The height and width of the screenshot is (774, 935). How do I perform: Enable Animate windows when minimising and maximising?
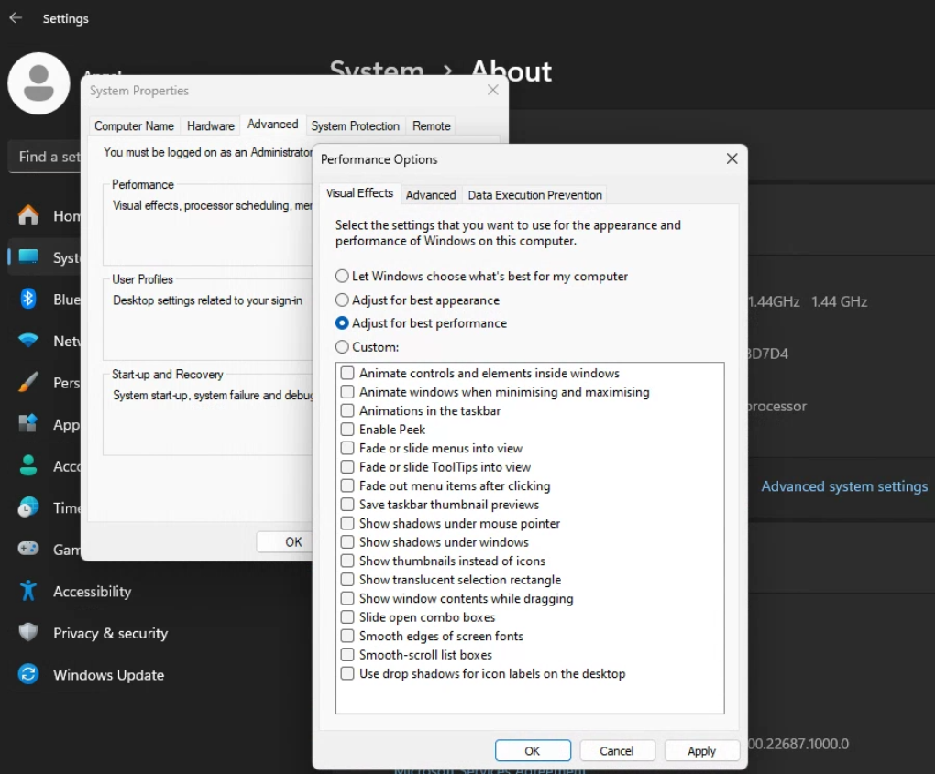(x=347, y=391)
